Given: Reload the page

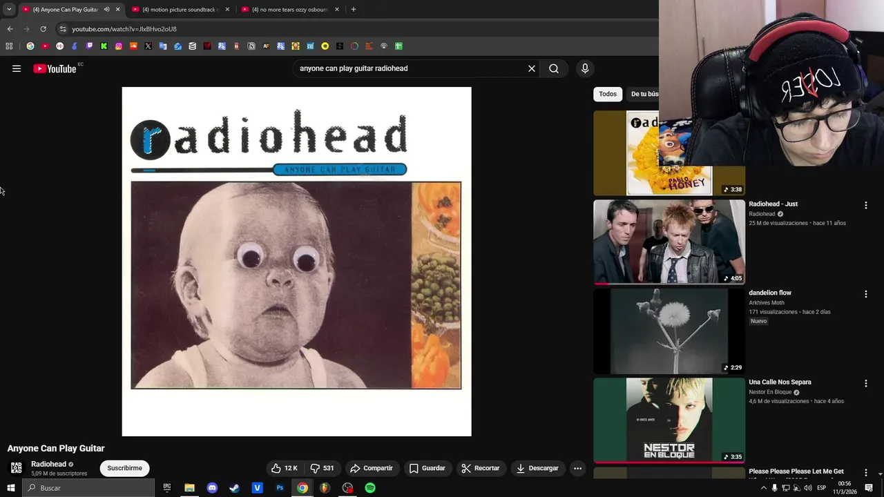Looking at the screenshot, I should [x=43, y=29].
